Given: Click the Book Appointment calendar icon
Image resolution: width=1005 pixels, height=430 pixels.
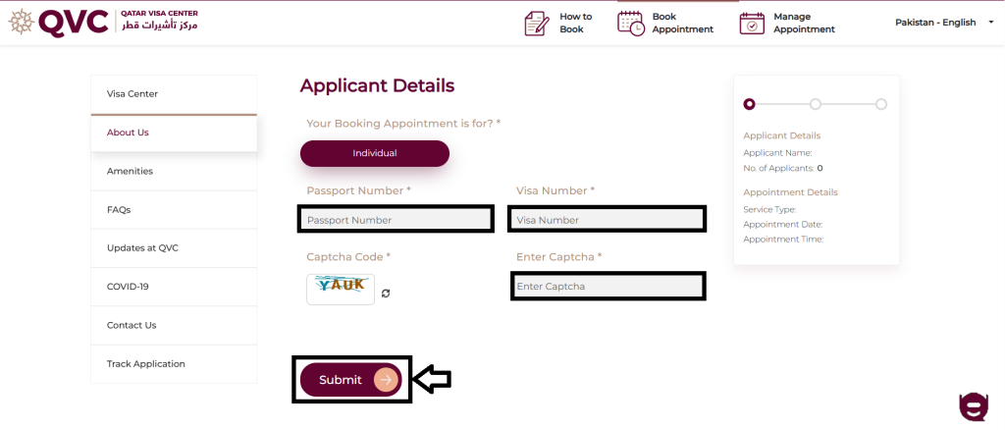Looking at the screenshot, I should pyautogui.click(x=630, y=23).
